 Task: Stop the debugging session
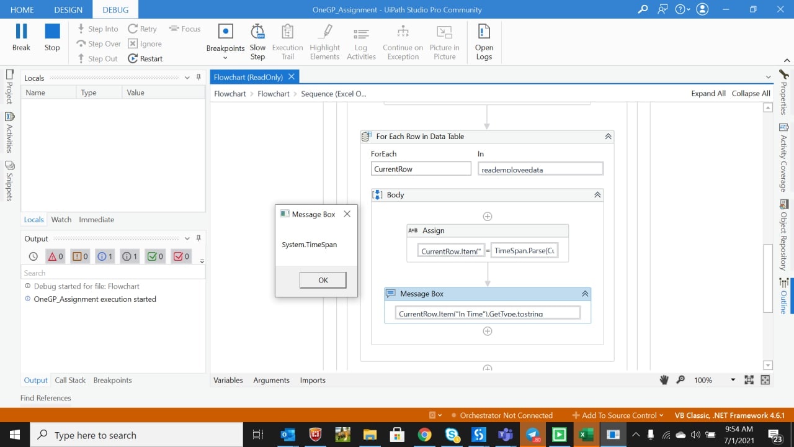point(52,37)
